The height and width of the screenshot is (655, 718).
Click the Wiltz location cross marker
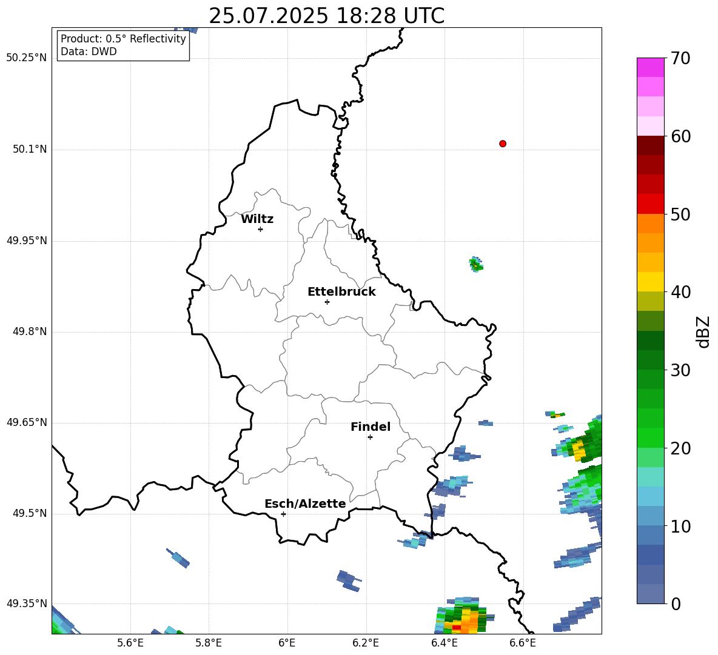coord(261,229)
